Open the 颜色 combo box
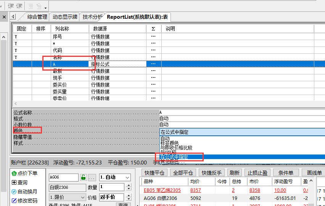 coord(242,132)
